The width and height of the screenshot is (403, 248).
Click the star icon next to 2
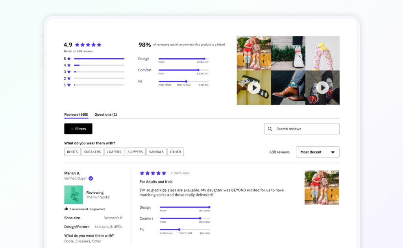69,78
